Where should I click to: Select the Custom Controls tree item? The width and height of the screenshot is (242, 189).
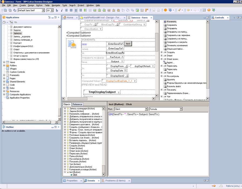point(17,72)
